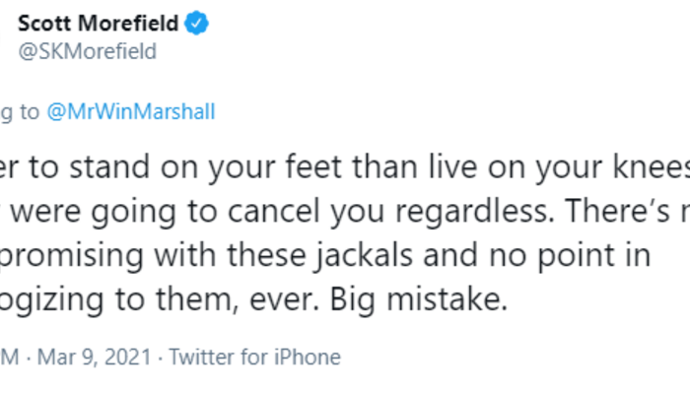Open the @MrWinMarshall mention link
Image resolution: width=690 pixels, height=394 pixels.
(131, 112)
